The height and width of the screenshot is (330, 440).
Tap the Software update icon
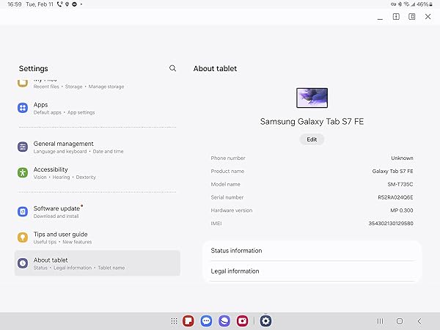pos(23,212)
